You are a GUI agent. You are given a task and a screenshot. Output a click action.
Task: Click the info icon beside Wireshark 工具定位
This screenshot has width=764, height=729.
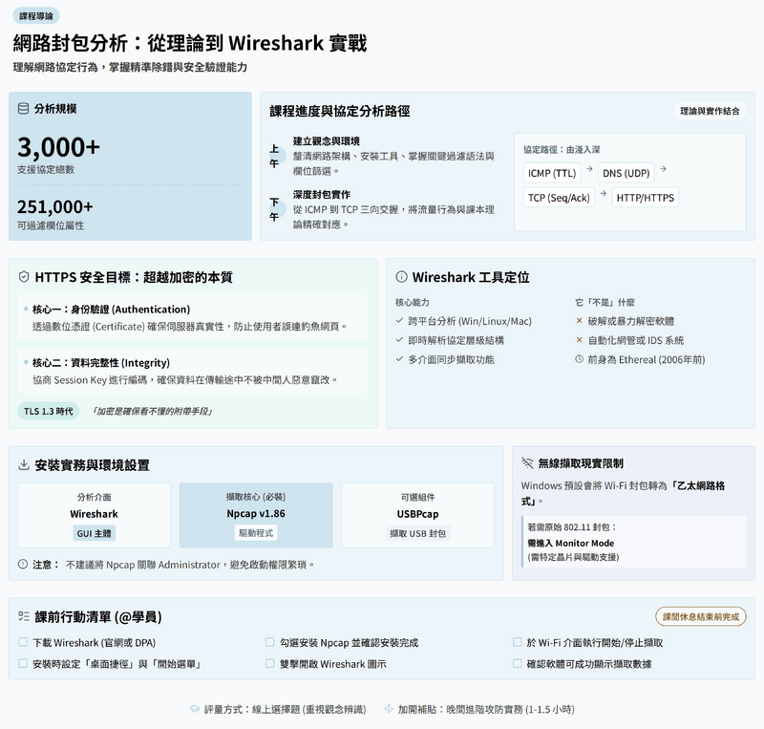pyautogui.click(x=402, y=278)
